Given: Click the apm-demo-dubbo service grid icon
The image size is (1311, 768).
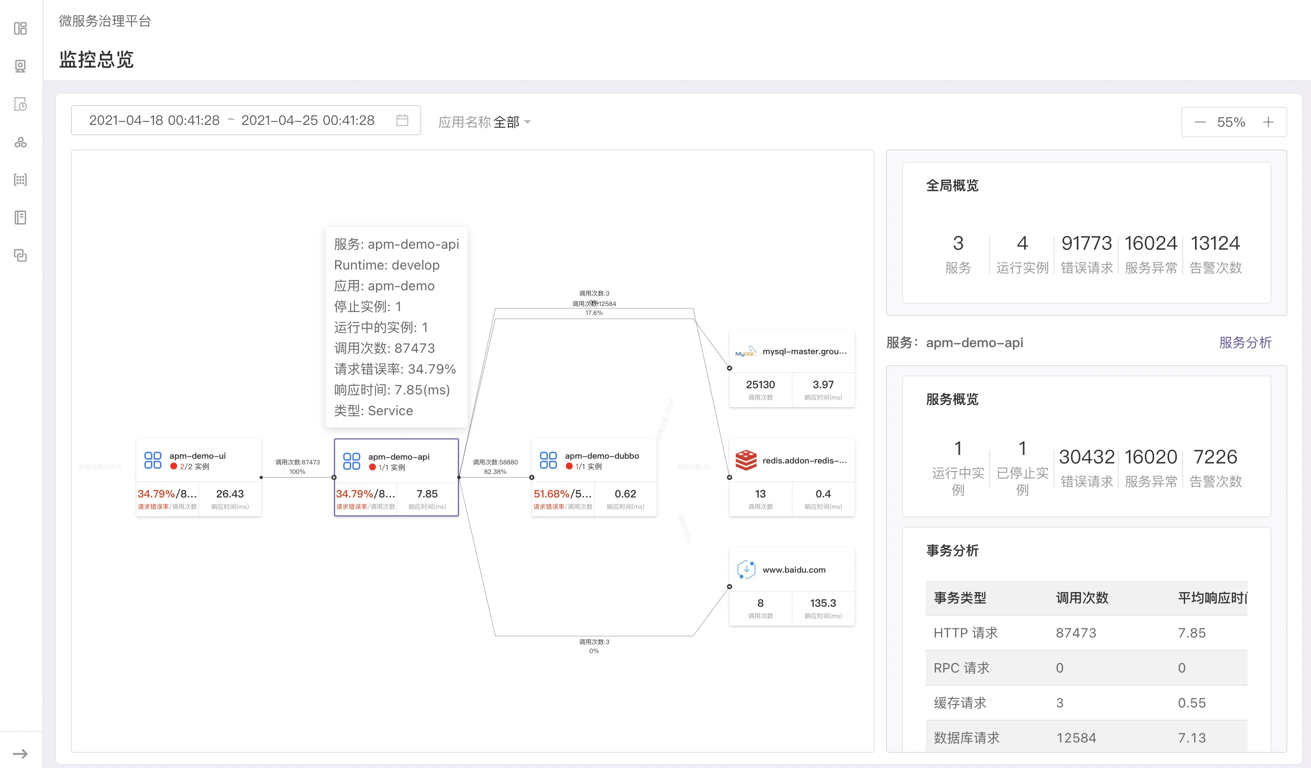Looking at the screenshot, I should tap(549, 460).
